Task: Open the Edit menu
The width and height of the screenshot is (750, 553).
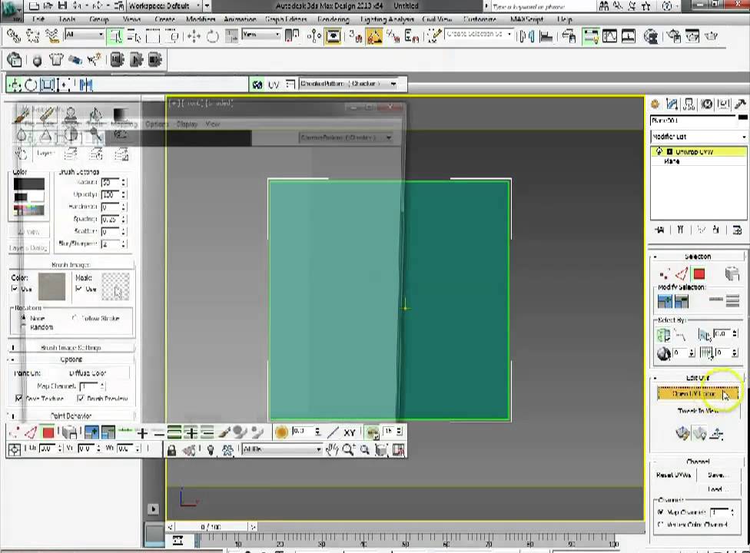Action: [38, 19]
